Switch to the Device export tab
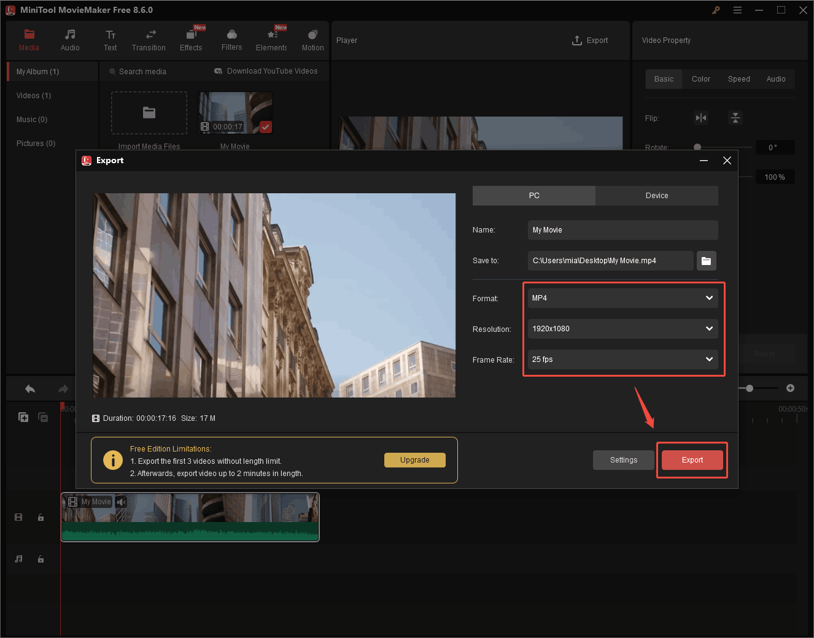The width and height of the screenshot is (814, 638). (x=657, y=196)
